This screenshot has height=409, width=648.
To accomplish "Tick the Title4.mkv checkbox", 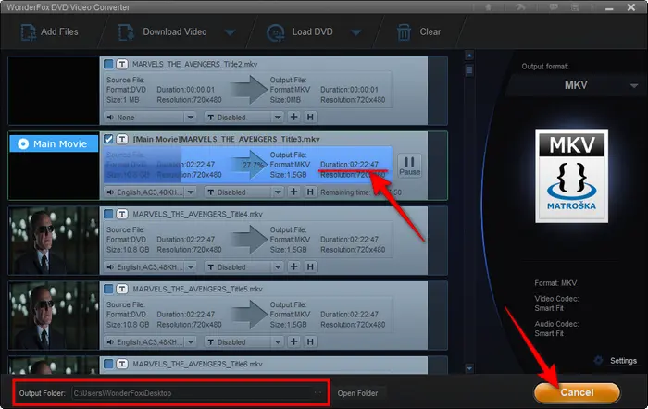I will coord(109,214).
